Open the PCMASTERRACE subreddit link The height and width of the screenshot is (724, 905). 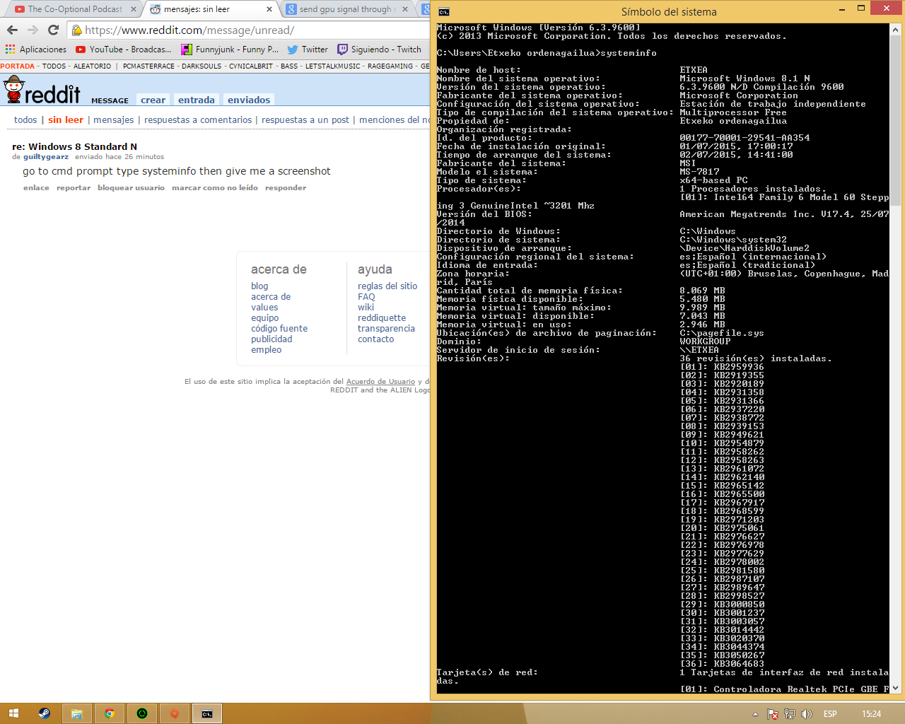(148, 66)
